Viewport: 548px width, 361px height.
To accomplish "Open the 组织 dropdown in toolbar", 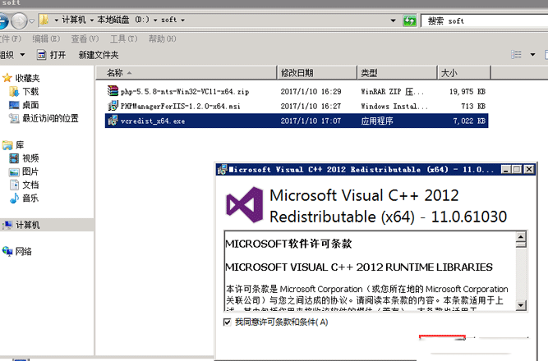I will click(12, 55).
